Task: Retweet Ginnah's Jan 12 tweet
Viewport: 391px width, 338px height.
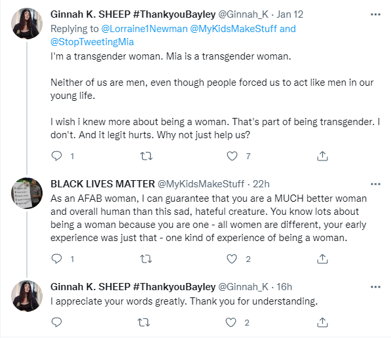Action: 146,156
